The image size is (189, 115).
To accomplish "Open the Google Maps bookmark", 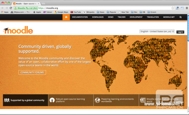I will pyautogui.click(x=61, y=12).
